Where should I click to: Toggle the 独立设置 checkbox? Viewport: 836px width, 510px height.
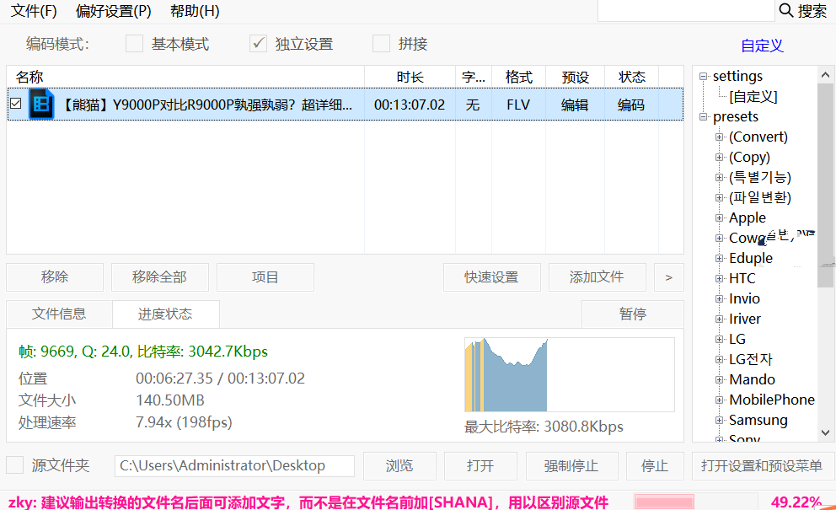tap(258, 44)
